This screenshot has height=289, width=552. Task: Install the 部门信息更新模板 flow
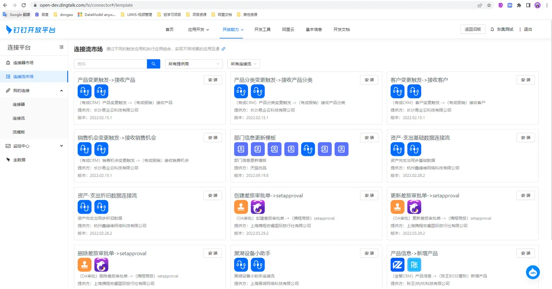click(369, 137)
